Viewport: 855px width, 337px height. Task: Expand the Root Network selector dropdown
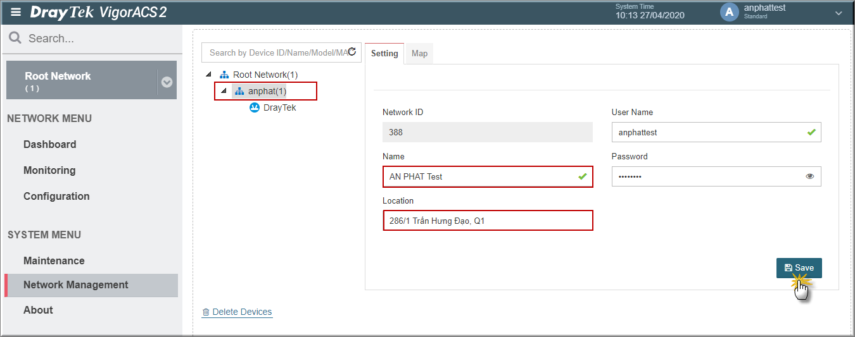pos(167,82)
